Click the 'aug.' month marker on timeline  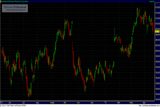37,102
